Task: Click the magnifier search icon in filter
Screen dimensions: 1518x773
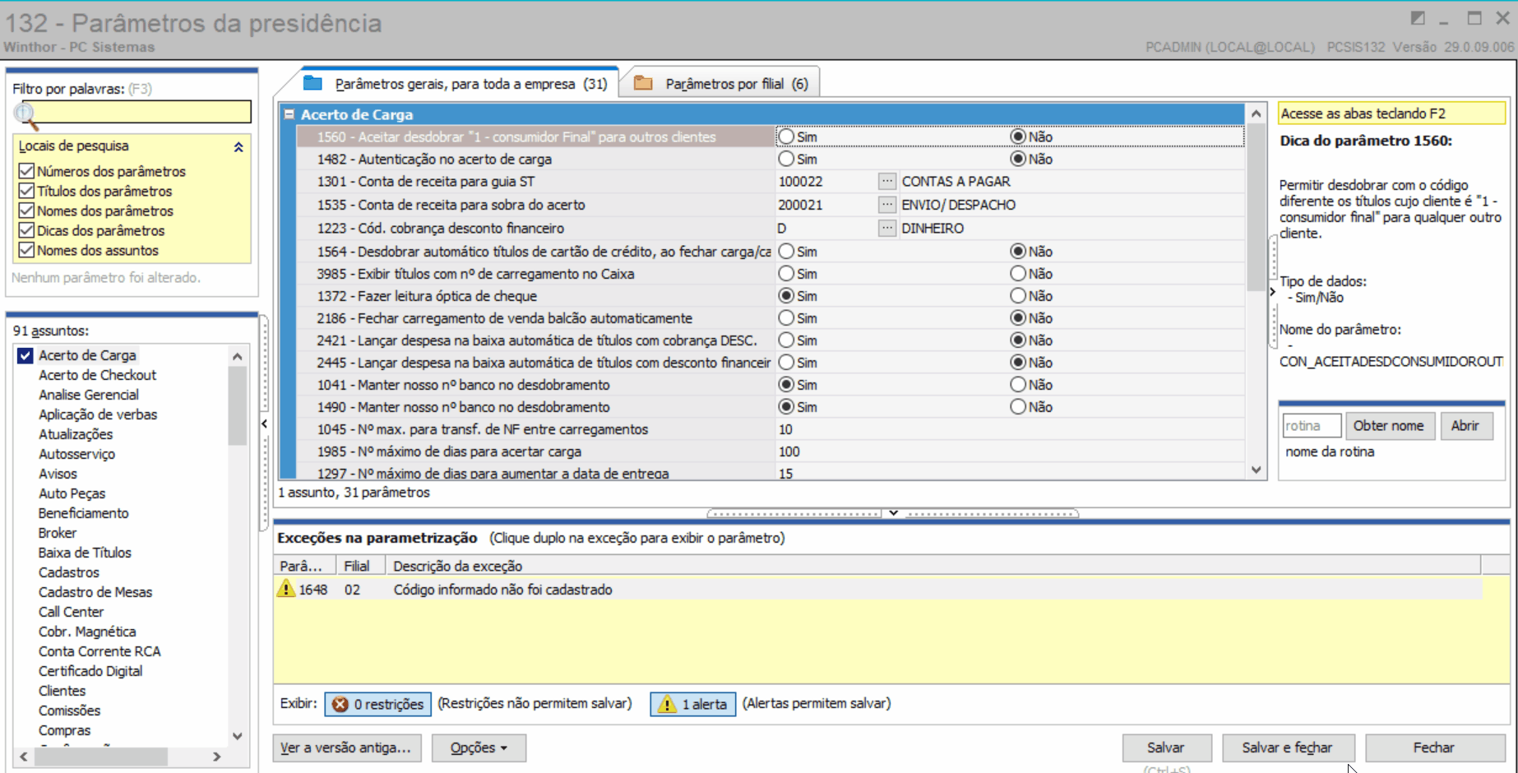Action: coord(26,115)
